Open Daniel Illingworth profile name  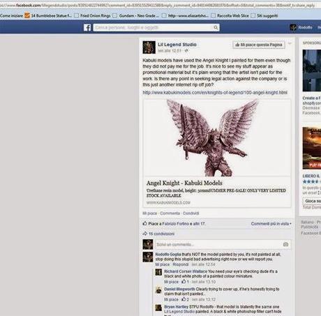pyautogui.click(x=179, y=289)
